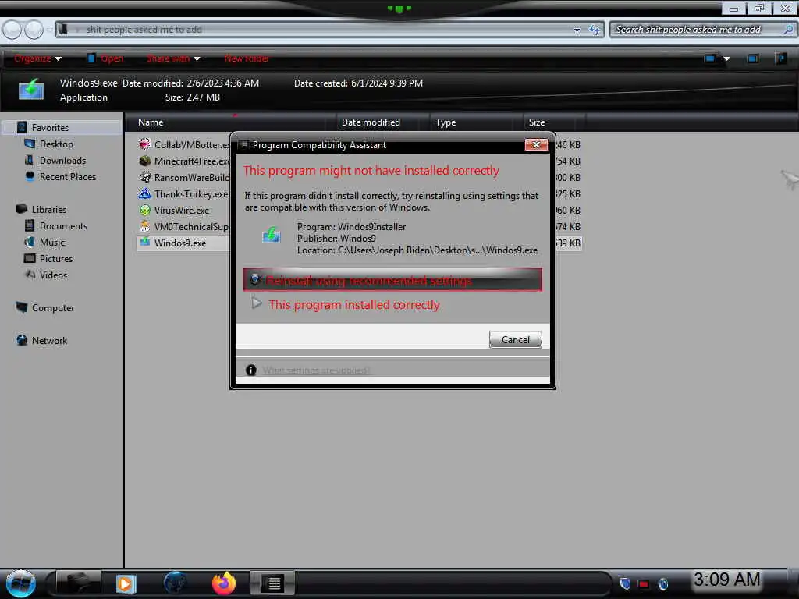Click the round blue icon in system tray
Image resolution: width=799 pixels, height=599 pixels.
coord(663,583)
